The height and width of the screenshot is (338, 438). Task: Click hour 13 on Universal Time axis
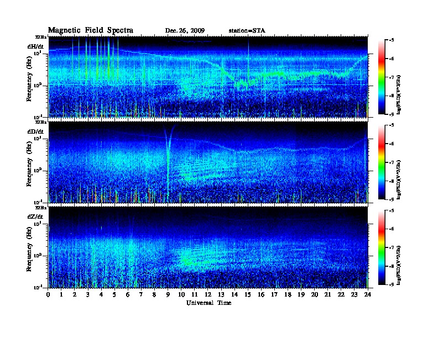(x=221, y=294)
